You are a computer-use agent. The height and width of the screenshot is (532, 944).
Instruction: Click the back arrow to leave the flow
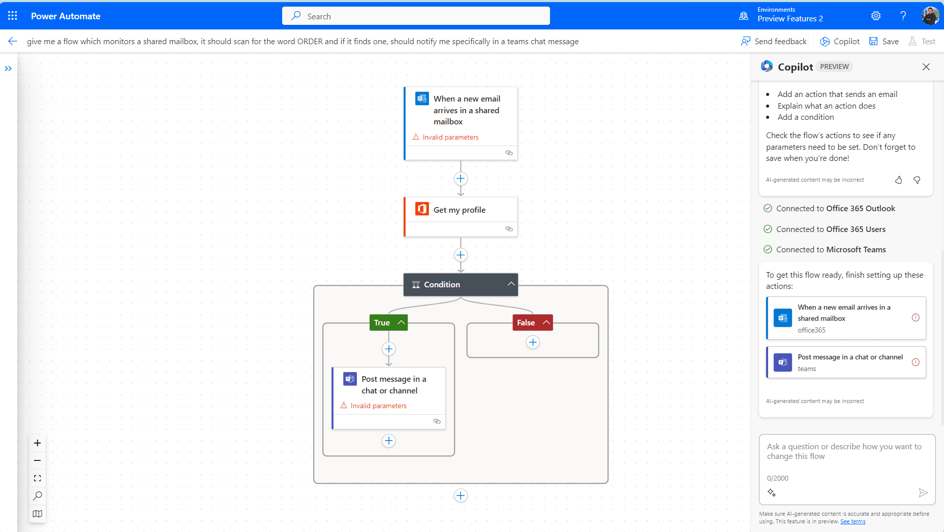coord(13,41)
